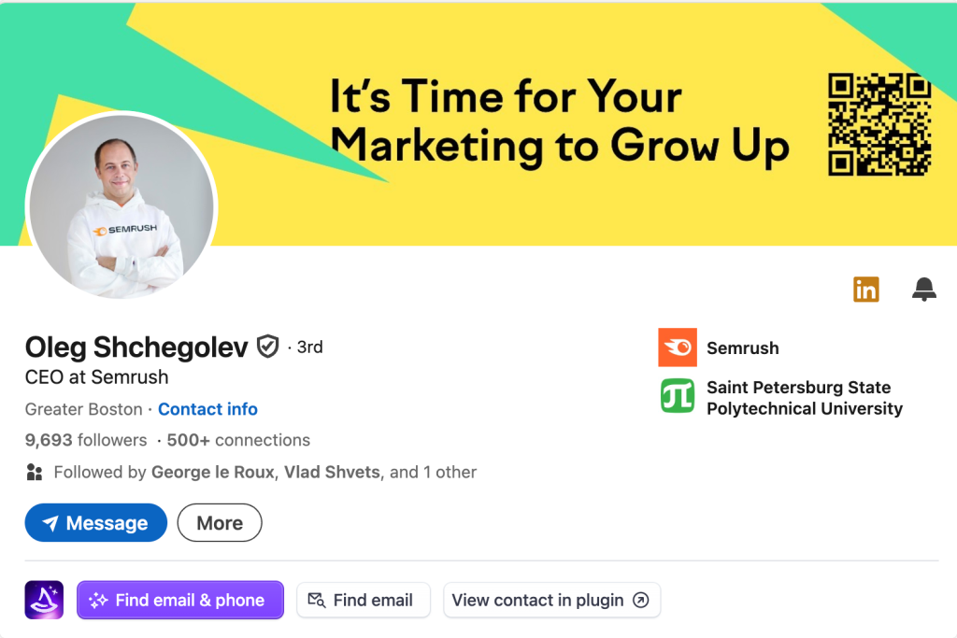Click the Saint Petersburg Polytechnical University logo

[678, 396]
